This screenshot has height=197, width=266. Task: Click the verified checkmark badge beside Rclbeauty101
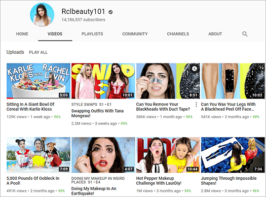click(111, 12)
